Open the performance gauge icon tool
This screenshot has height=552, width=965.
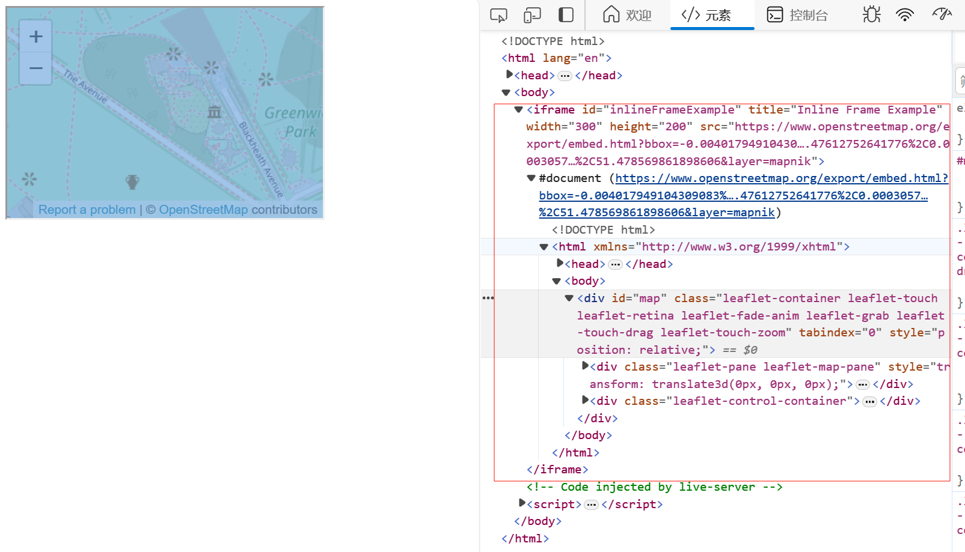(x=942, y=14)
